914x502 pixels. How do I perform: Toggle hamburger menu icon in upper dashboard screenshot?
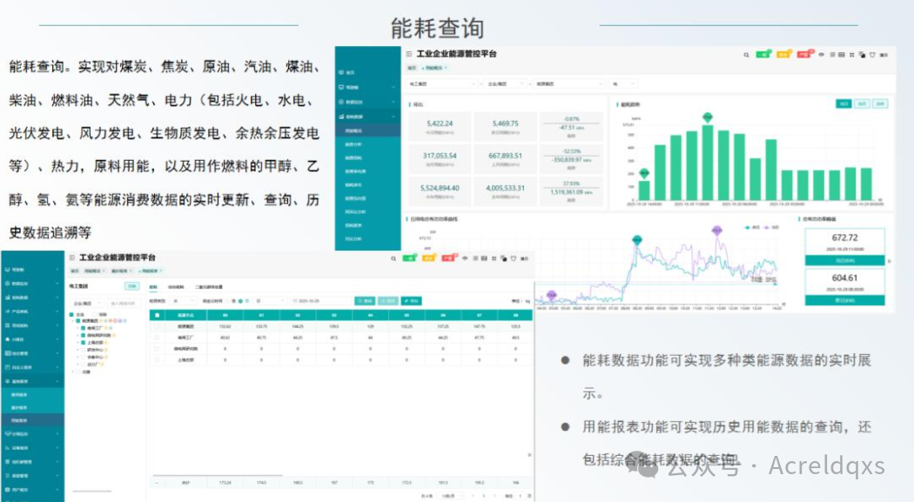(409, 54)
